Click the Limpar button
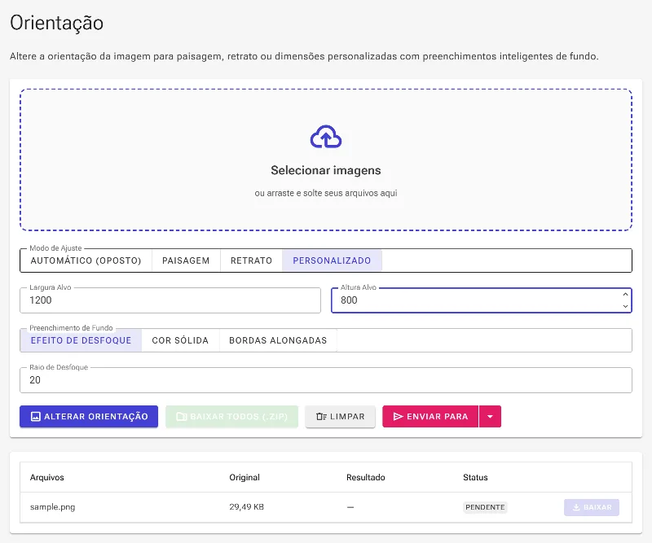This screenshot has width=652, height=543. point(340,416)
